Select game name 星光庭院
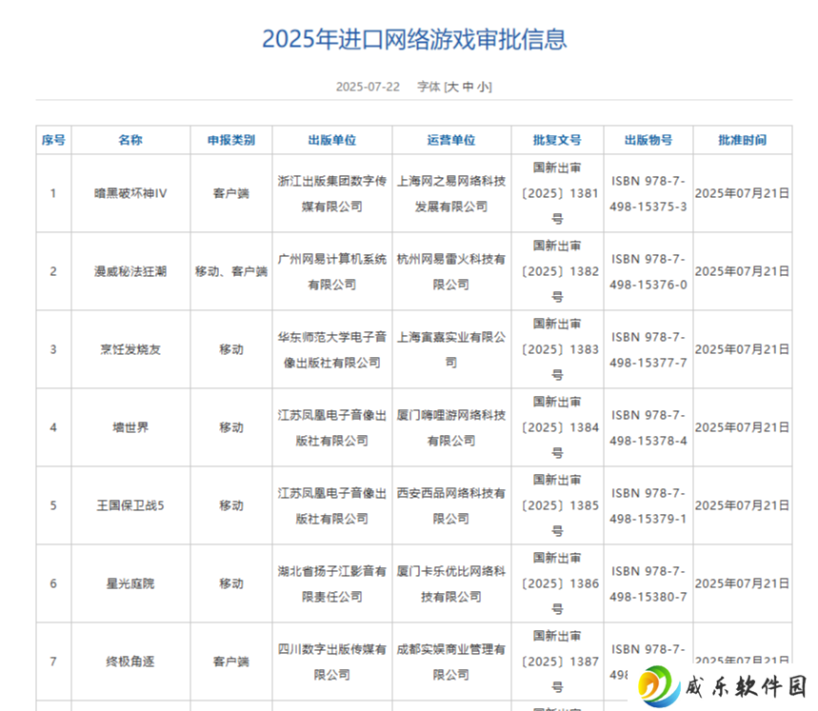The height and width of the screenshot is (711, 818). [x=130, y=583]
